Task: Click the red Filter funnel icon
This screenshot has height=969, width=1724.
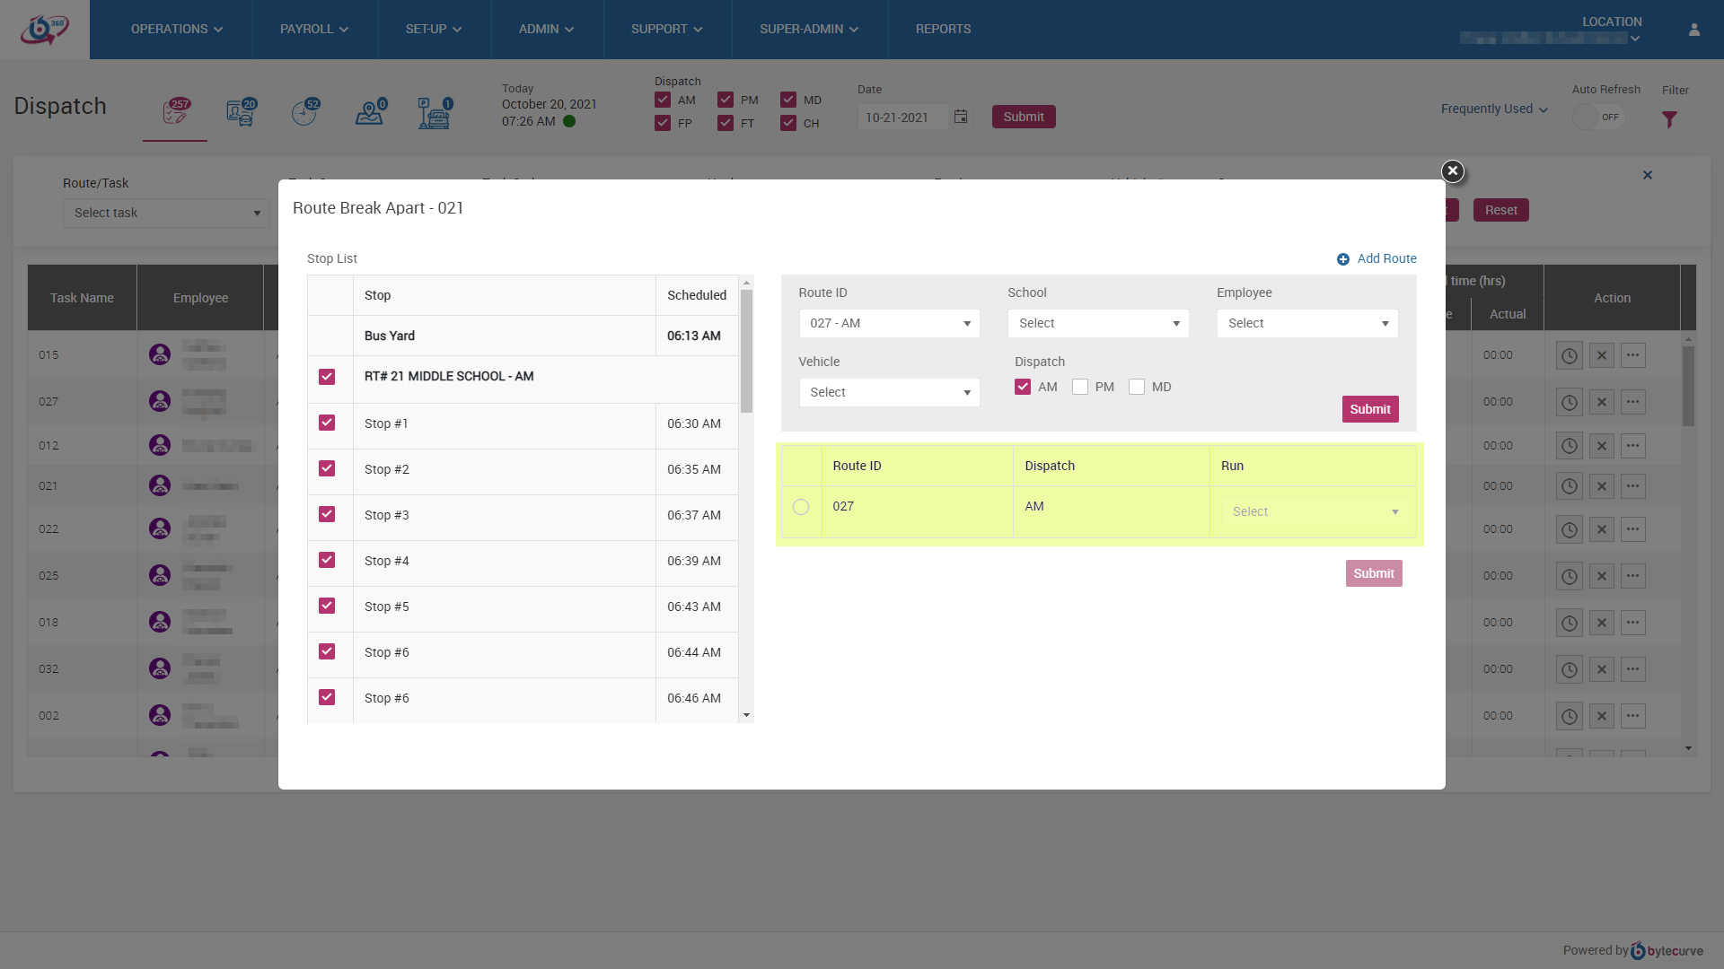Action: (x=1669, y=119)
